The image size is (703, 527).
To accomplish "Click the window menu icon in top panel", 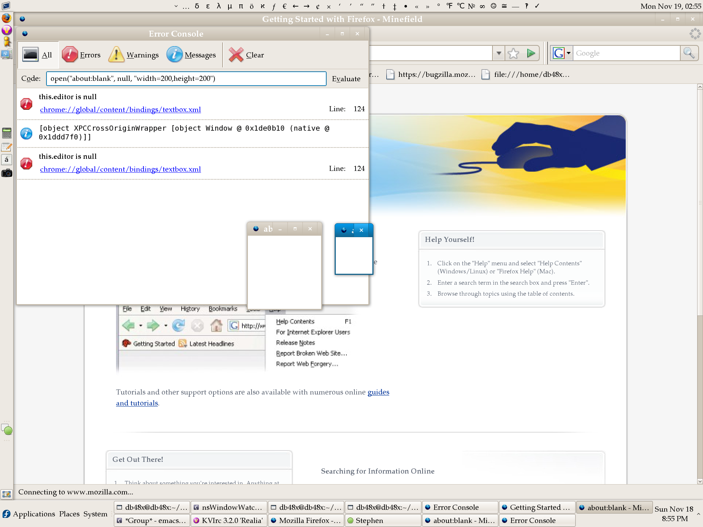I will 6,5.
